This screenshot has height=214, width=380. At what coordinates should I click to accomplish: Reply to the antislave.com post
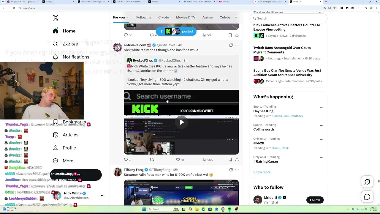pos(127,160)
